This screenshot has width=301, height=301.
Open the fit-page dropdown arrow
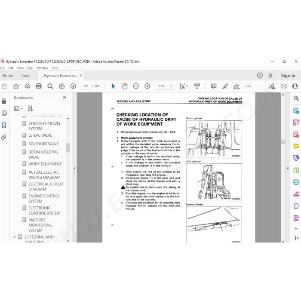click(187, 86)
